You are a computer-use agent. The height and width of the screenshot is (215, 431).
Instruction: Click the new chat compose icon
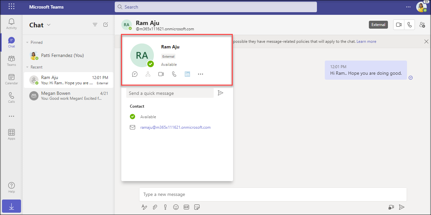pyautogui.click(x=106, y=25)
